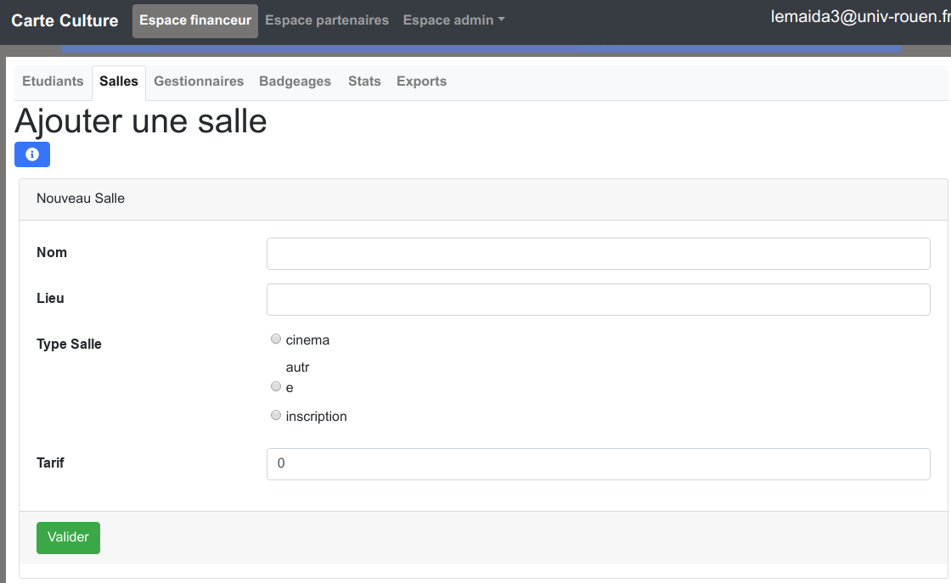
Task: Click the blue info icon button
Action: click(x=32, y=154)
